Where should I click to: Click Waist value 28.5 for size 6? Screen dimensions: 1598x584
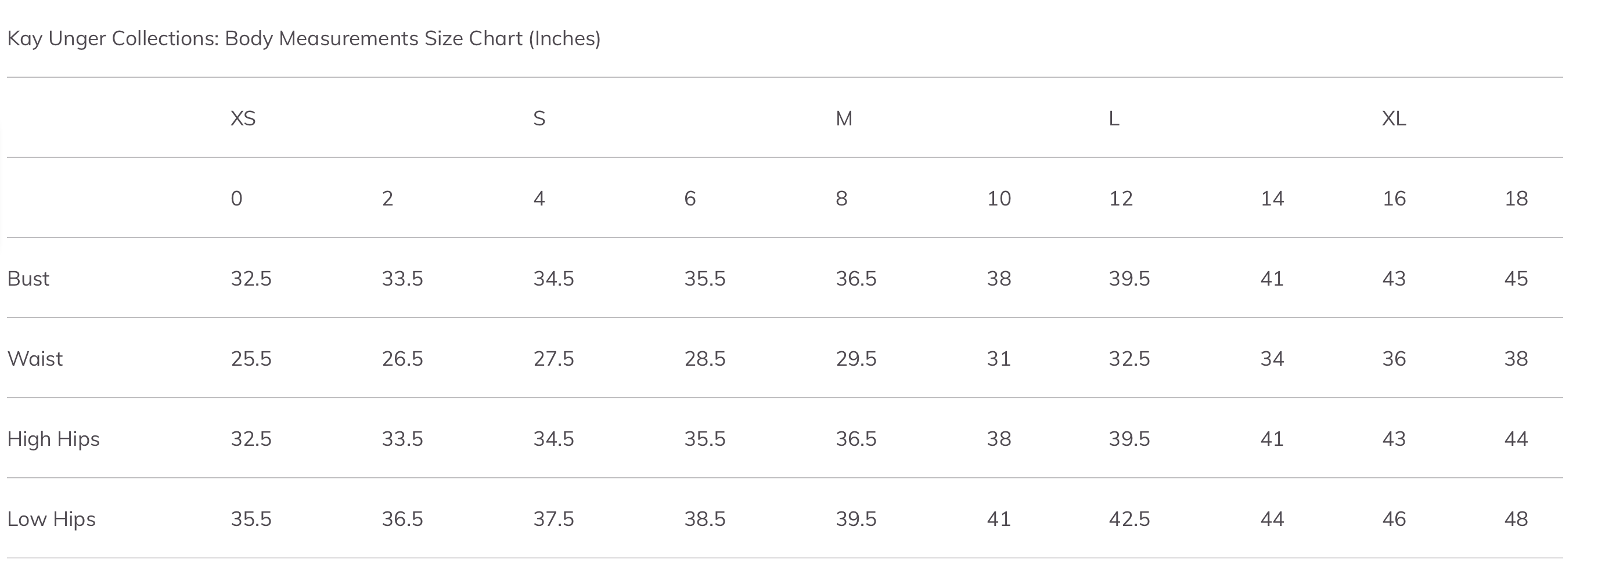point(705,358)
